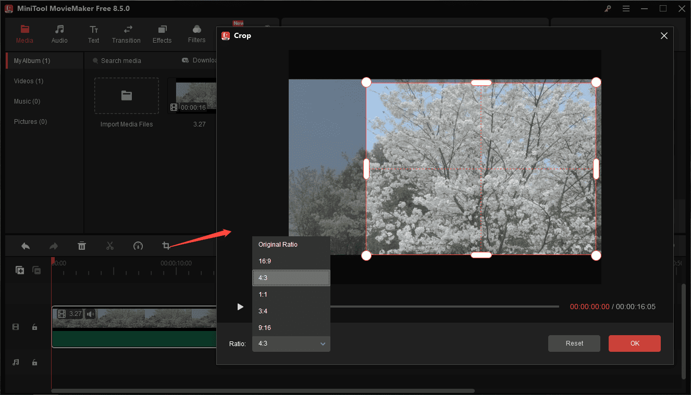Viewport: 691px width, 395px height.
Task: Click the Redo icon
Action: pyautogui.click(x=53, y=246)
